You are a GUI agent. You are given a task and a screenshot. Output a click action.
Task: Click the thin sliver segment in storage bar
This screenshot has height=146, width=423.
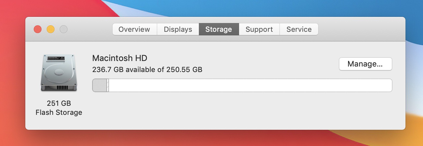(108, 85)
